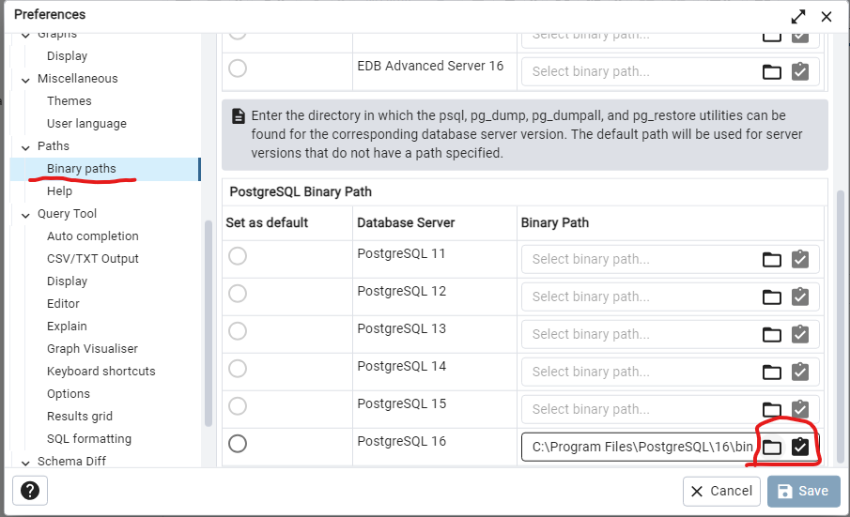Select Keyboard shortcuts in Query Tool

click(x=100, y=372)
